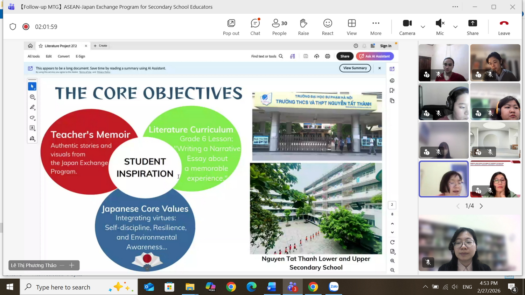525x295 pixels.
Task: Open the Add Comment tool
Action: tap(32, 97)
